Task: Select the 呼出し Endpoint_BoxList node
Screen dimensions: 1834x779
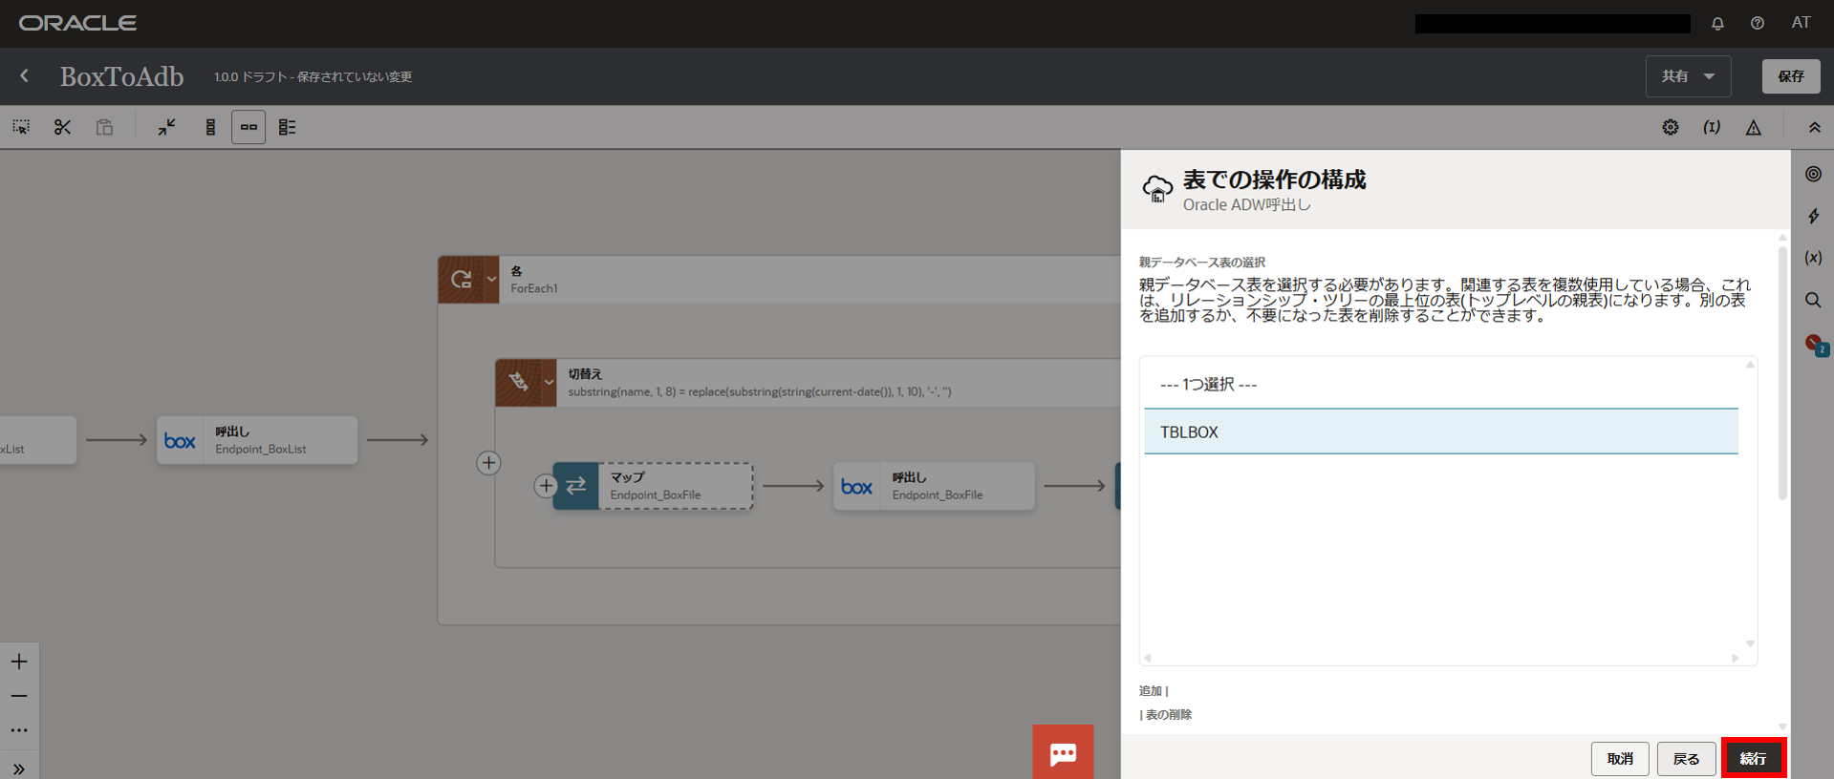Action: (257, 440)
